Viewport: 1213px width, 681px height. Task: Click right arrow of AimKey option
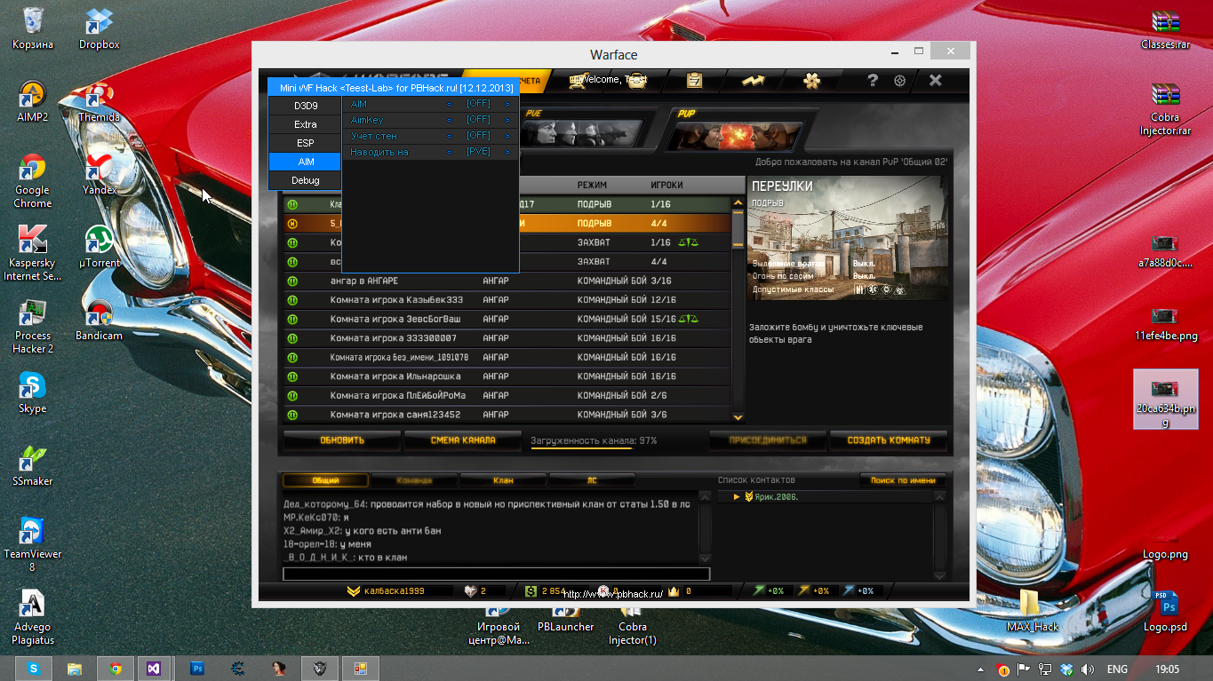(x=508, y=121)
